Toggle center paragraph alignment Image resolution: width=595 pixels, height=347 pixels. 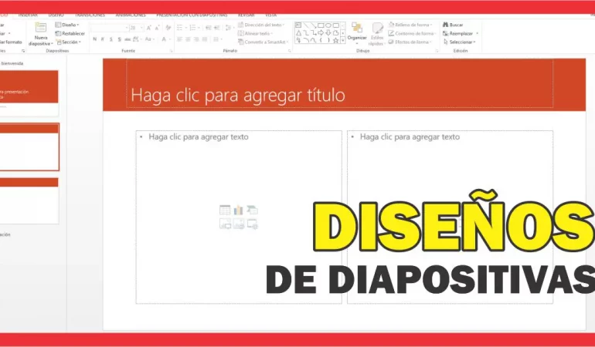click(188, 39)
